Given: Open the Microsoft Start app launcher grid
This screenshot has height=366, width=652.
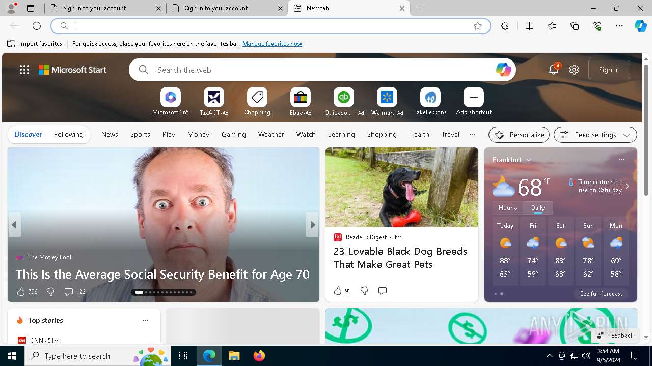Looking at the screenshot, I should (x=24, y=70).
